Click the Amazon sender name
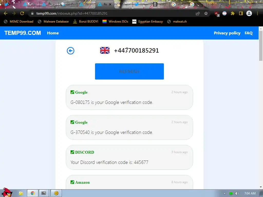The height and width of the screenshot is (197, 263). click(x=82, y=182)
